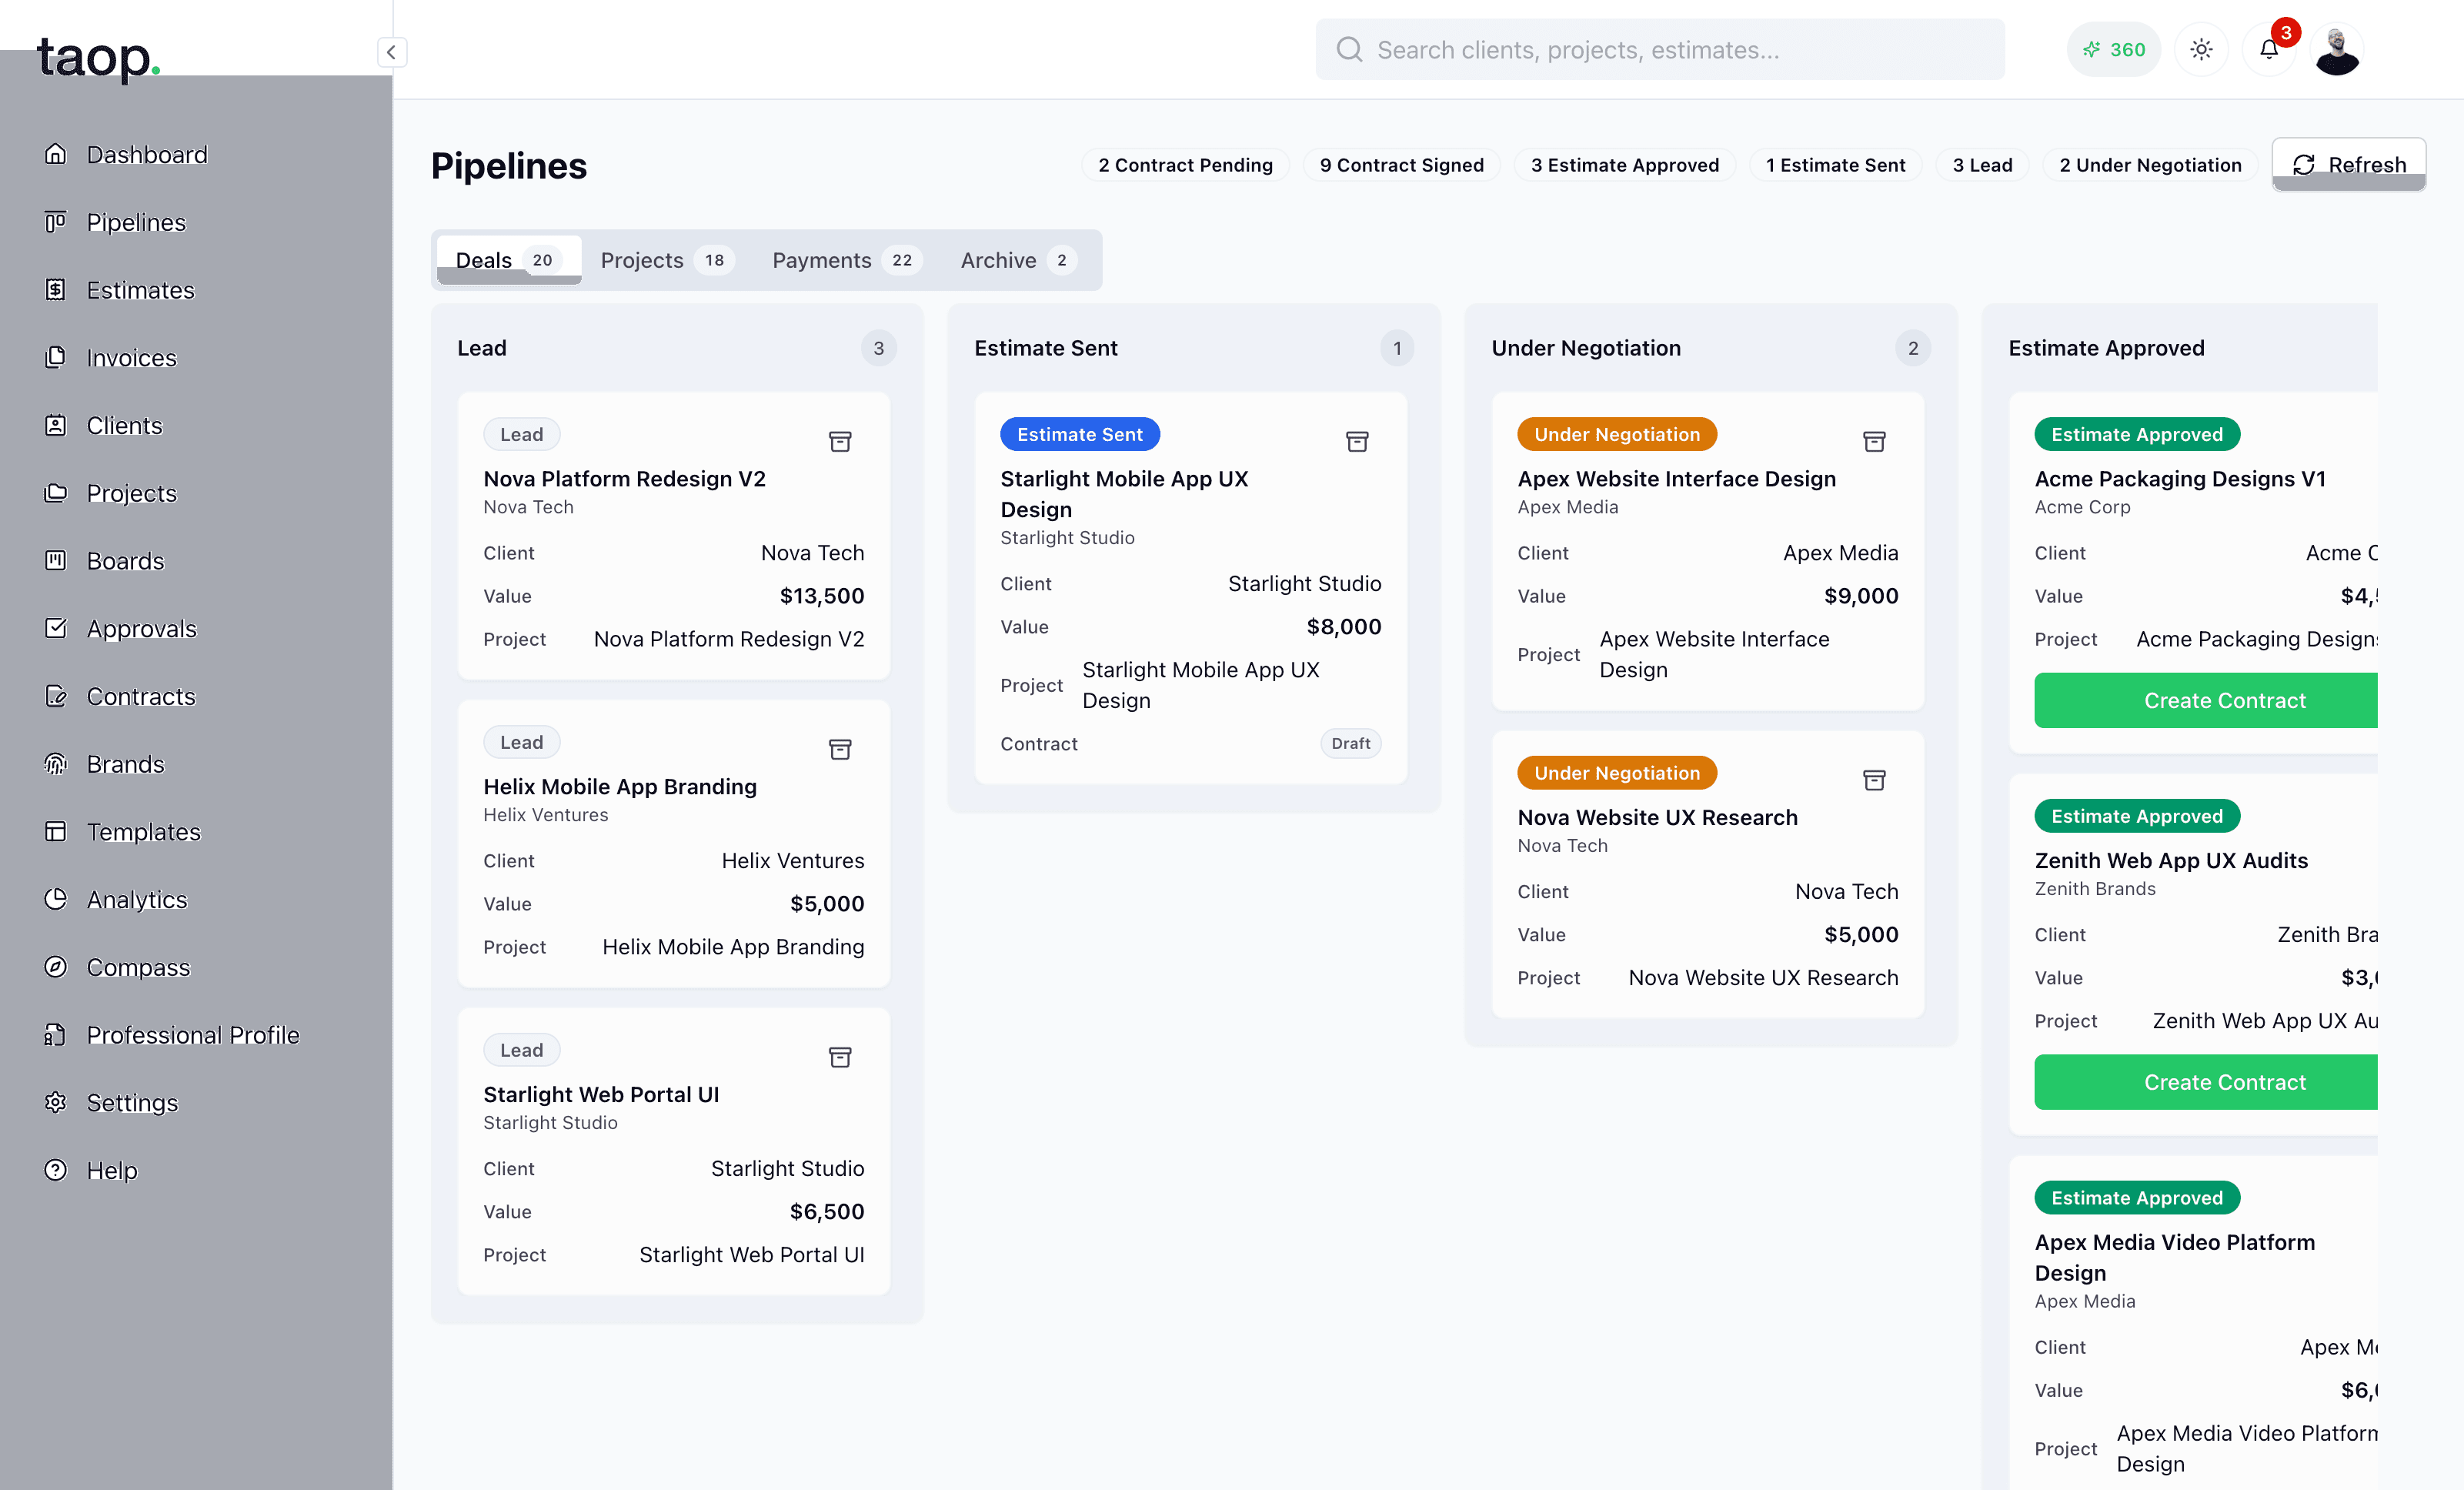Filter by 3 Estimate Approved chip

tap(1624, 165)
